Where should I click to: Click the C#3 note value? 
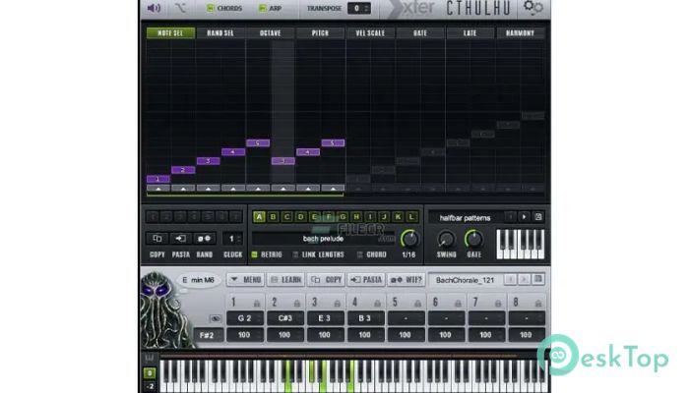(285, 318)
